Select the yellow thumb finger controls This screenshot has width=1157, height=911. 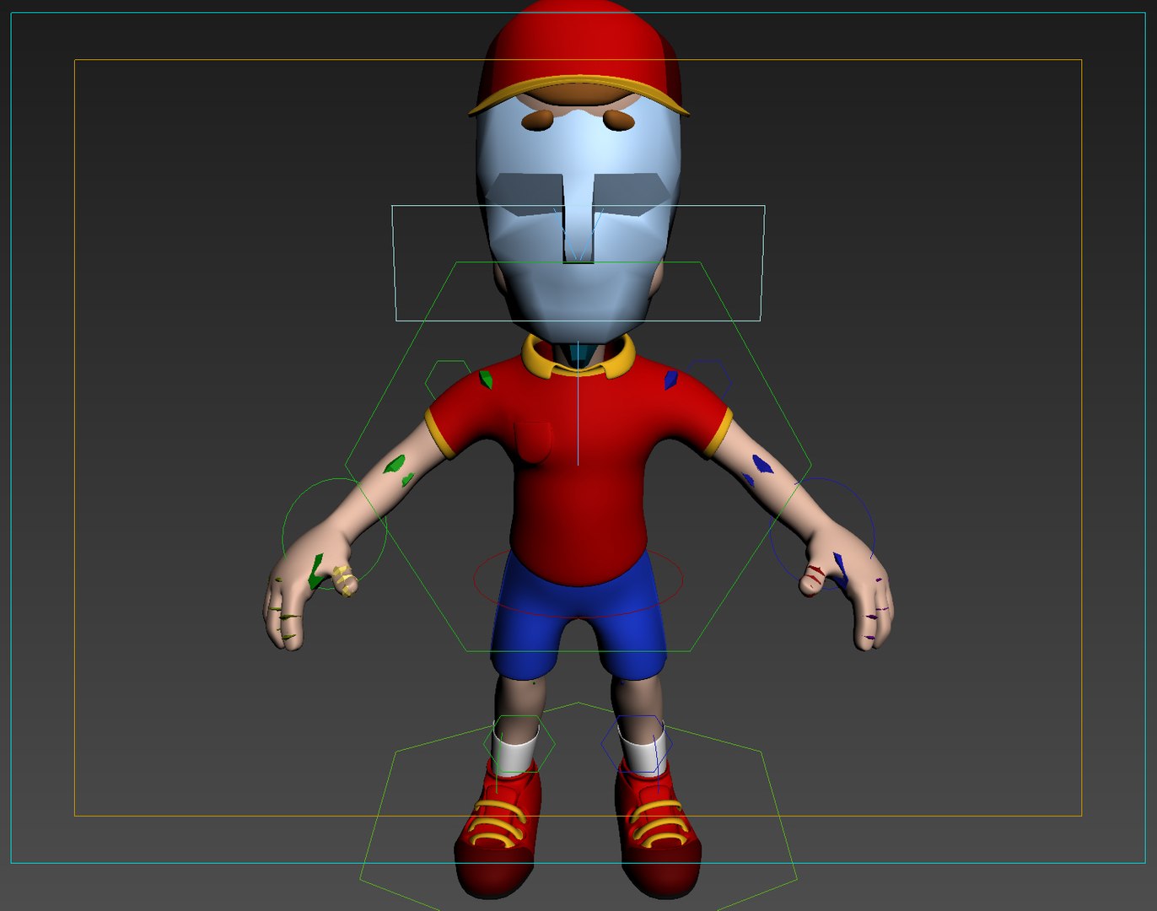tap(344, 580)
